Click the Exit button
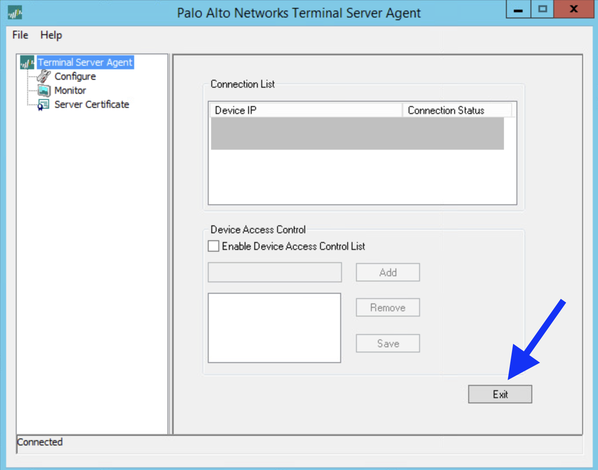598x470 pixels. click(x=500, y=394)
